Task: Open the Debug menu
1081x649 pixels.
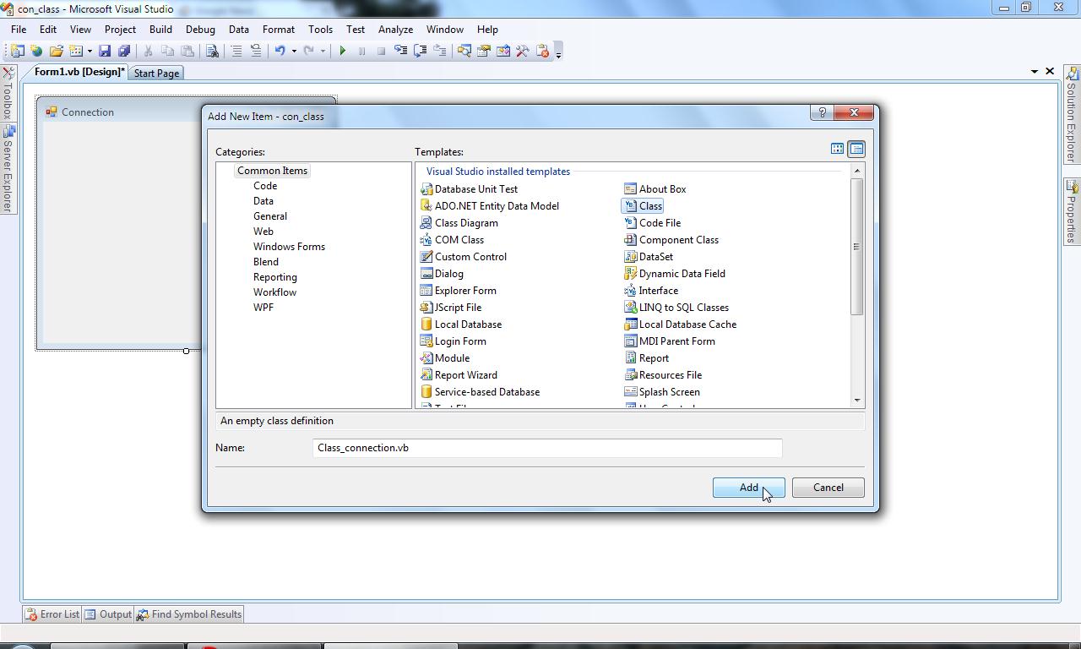Action: pos(200,29)
